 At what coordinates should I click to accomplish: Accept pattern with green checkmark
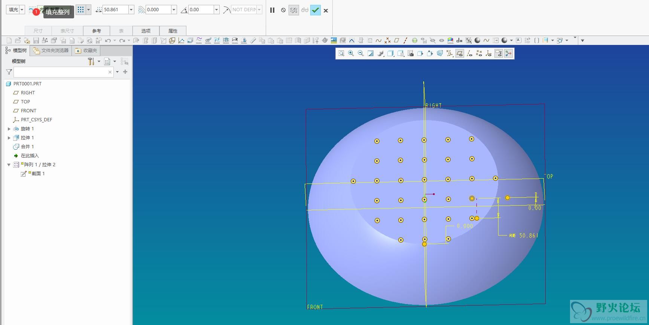(316, 10)
